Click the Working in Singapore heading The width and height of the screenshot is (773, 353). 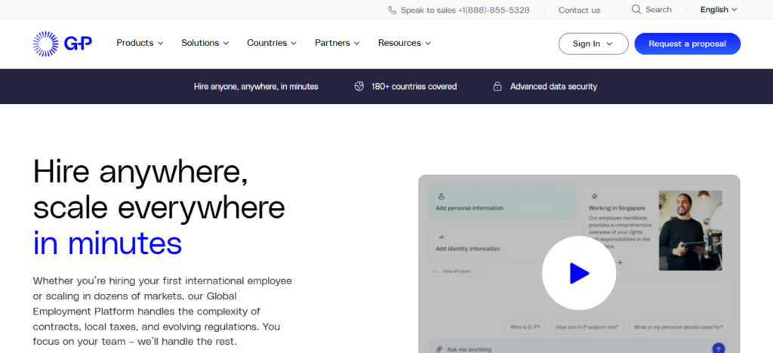pyautogui.click(x=616, y=208)
